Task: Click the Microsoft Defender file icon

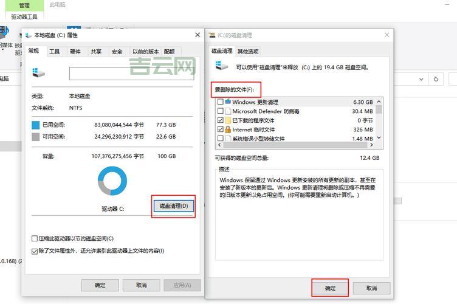Action: click(228, 111)
